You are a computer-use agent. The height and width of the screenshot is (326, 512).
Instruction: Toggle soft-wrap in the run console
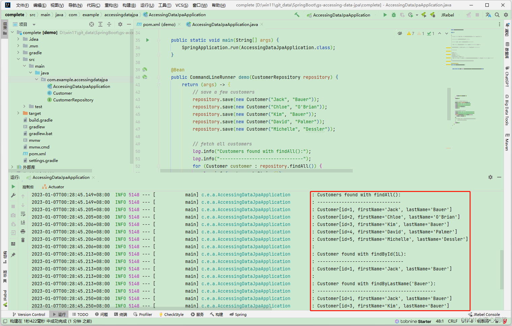23,214
